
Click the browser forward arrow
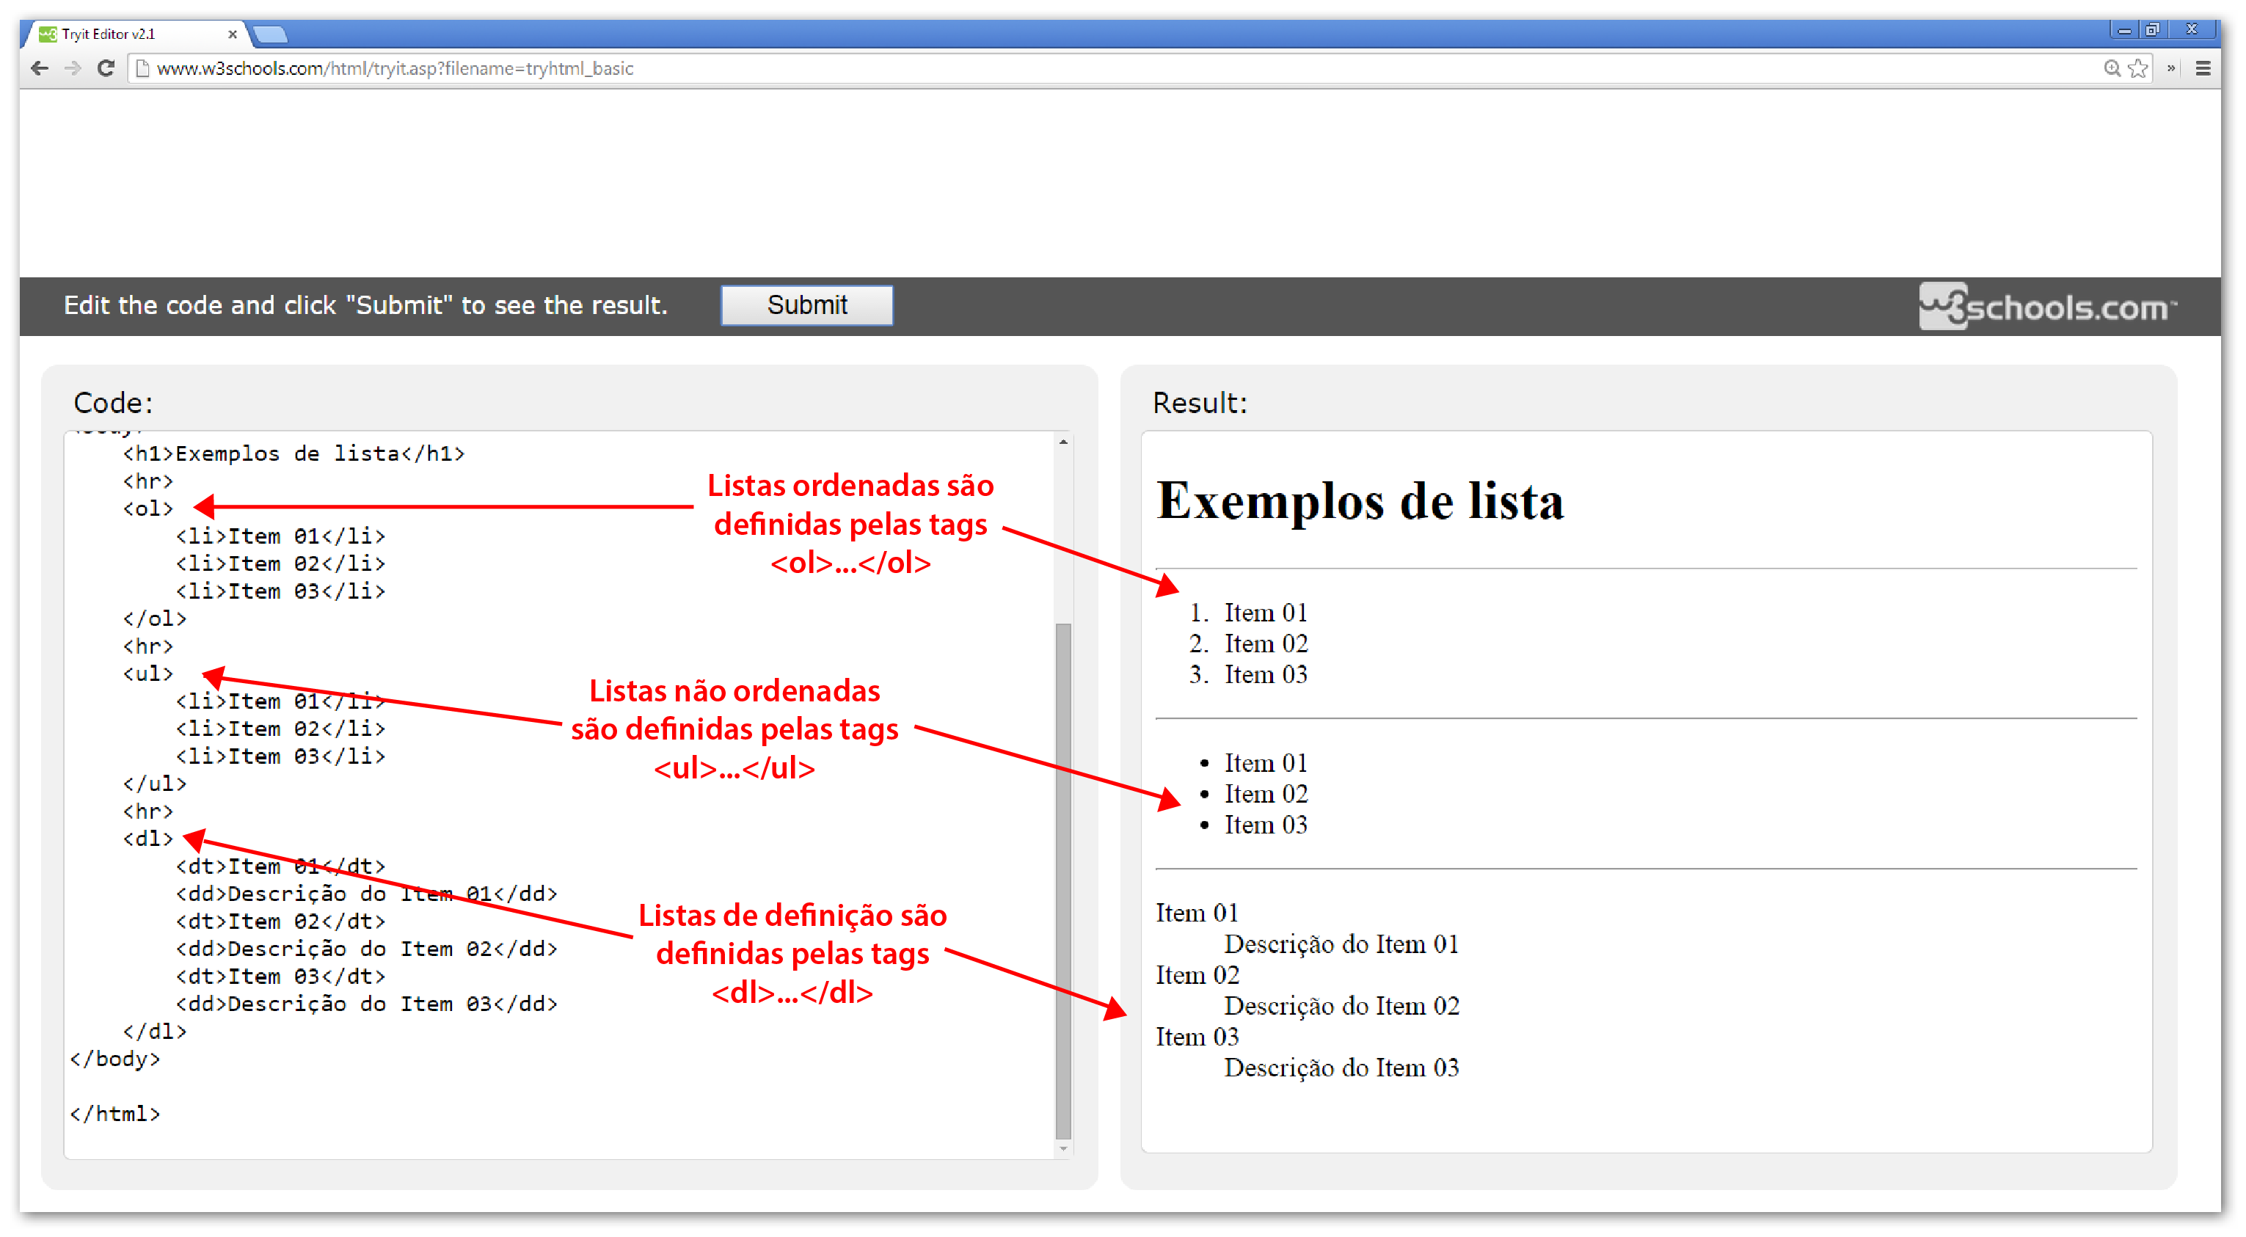pyautogui.click(x=73, y=68)
